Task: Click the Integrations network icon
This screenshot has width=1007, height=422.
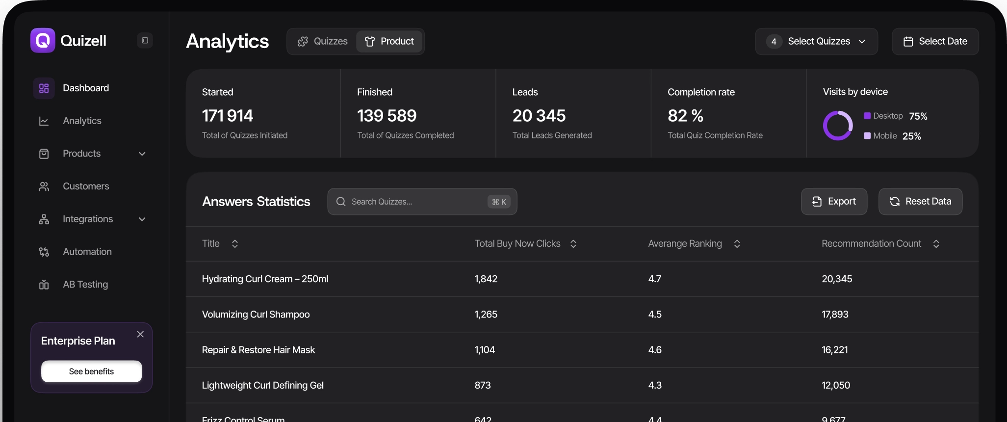Action: [x=44, y=219]
